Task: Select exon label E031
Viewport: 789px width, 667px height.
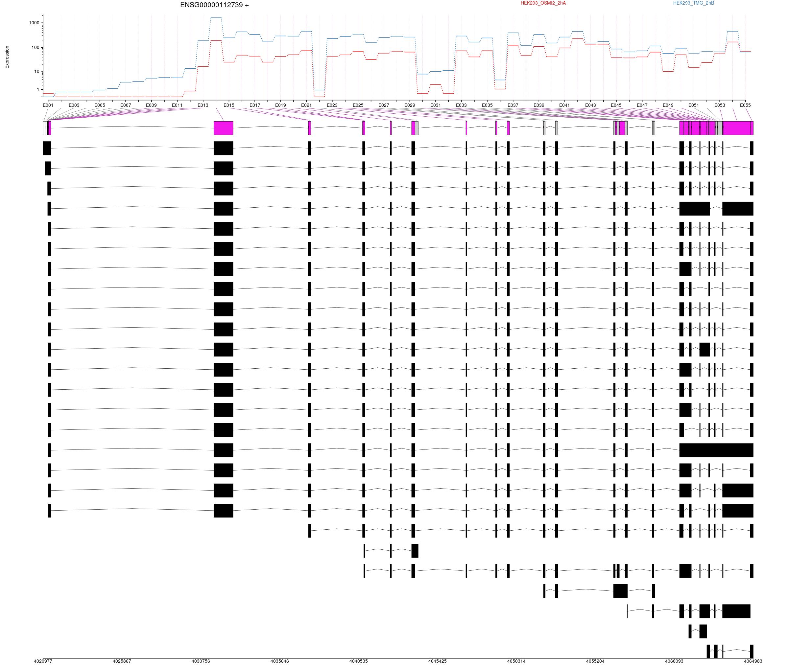Action: coord(436,105)
